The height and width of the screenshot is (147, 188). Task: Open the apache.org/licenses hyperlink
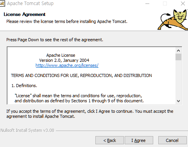tap(67, 65)
